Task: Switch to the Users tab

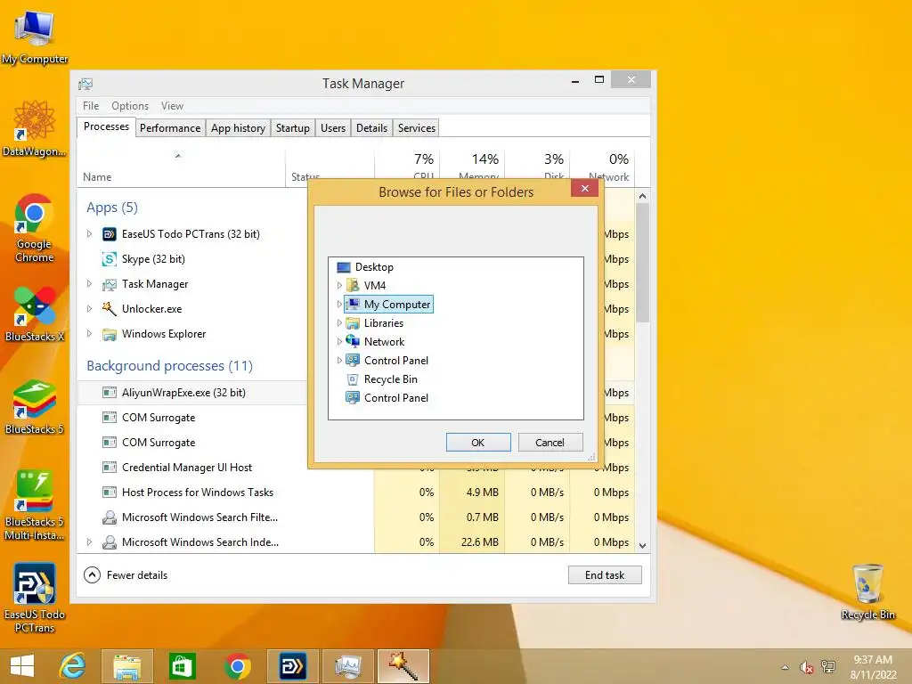Action: pyautogui.click(x=333, y=128)
